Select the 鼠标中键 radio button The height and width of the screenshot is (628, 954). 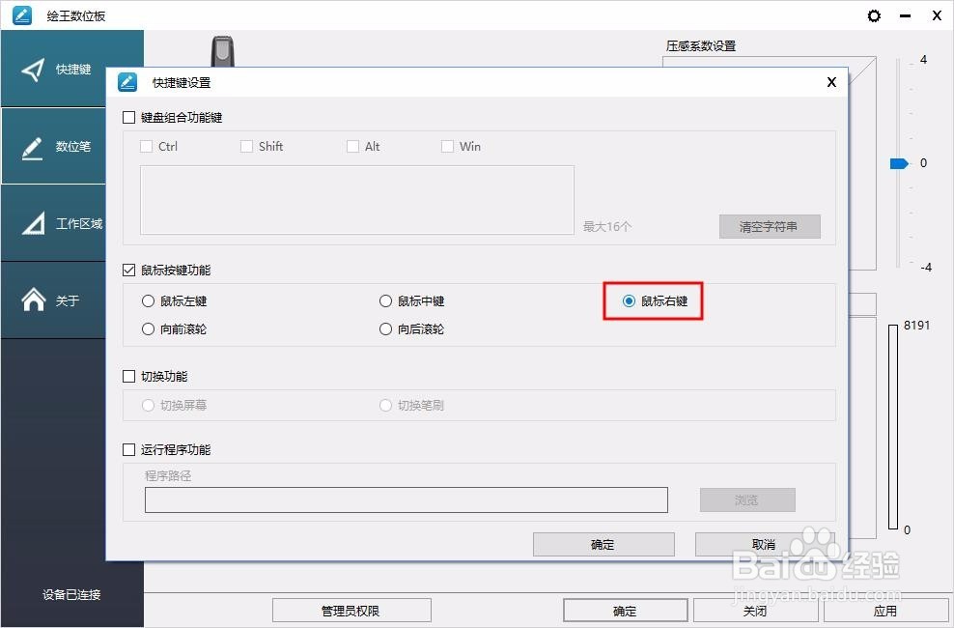[385, 300]
